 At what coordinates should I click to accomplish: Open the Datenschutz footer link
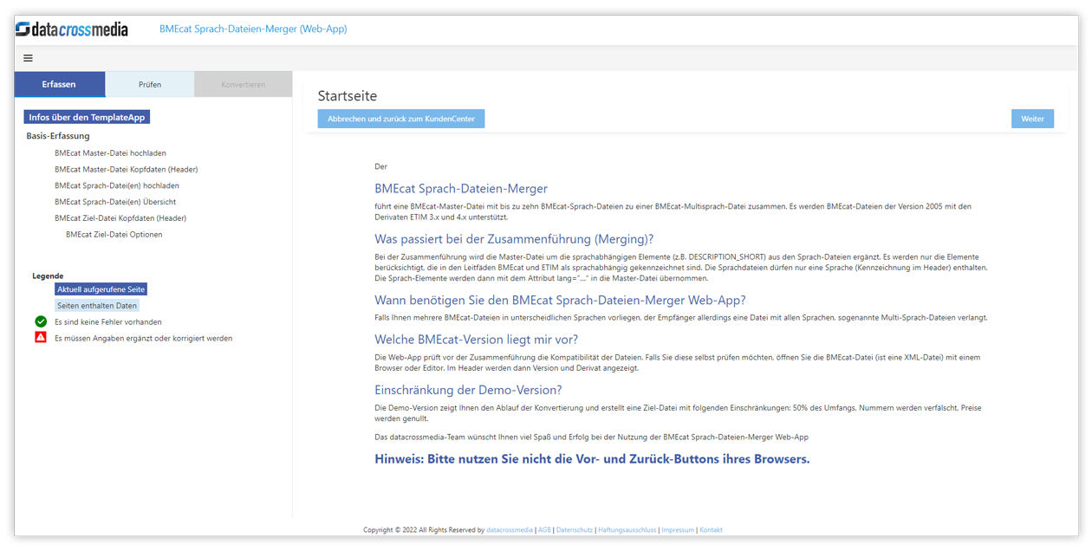point(575,530)
